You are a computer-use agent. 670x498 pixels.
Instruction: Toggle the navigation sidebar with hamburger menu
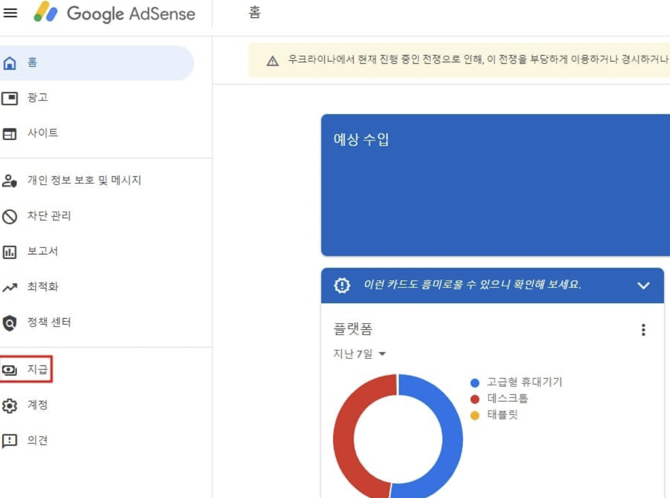[9, 14]
